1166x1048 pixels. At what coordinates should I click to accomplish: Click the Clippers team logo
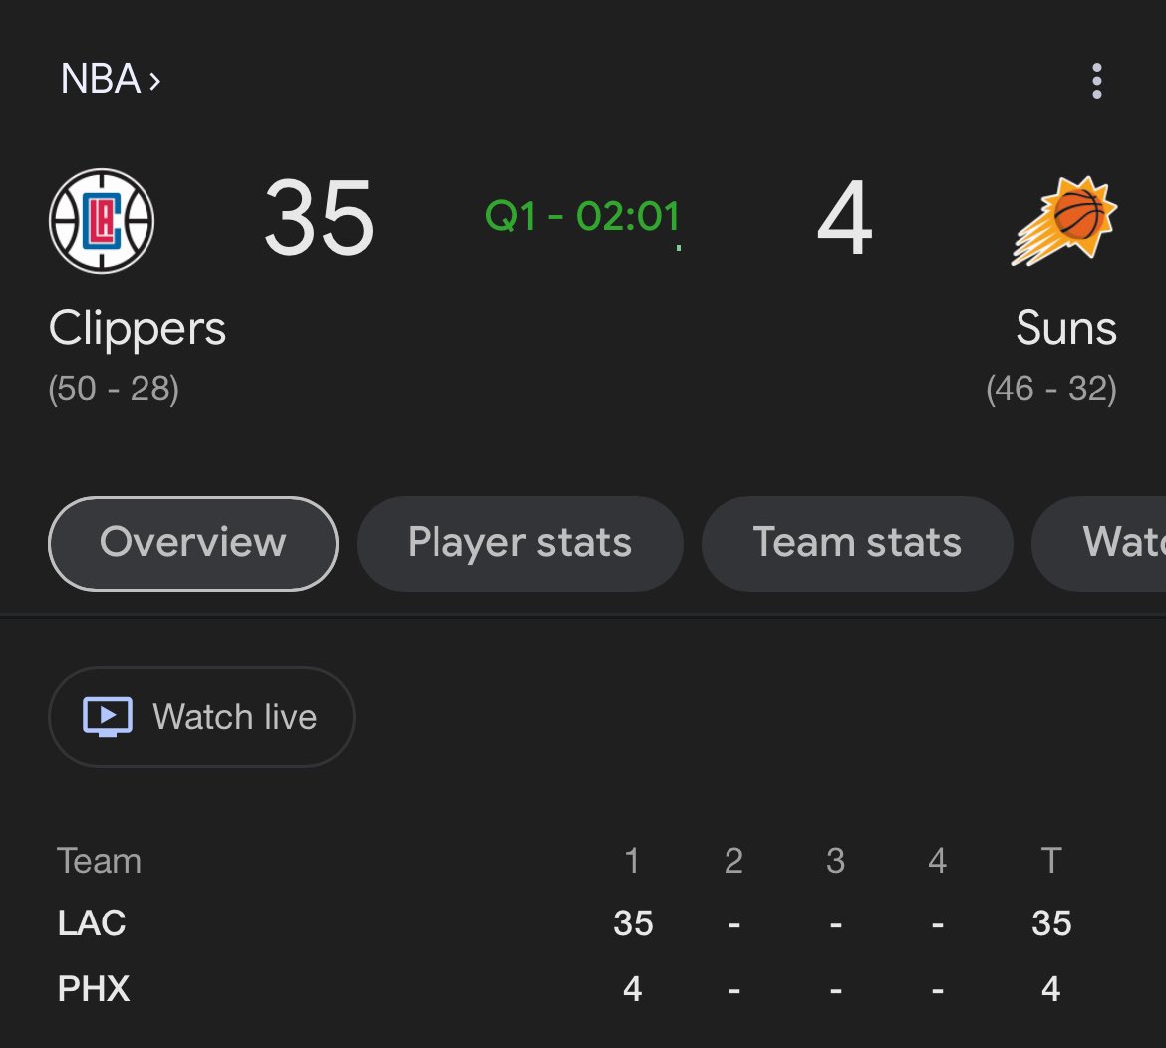[102, 221]
